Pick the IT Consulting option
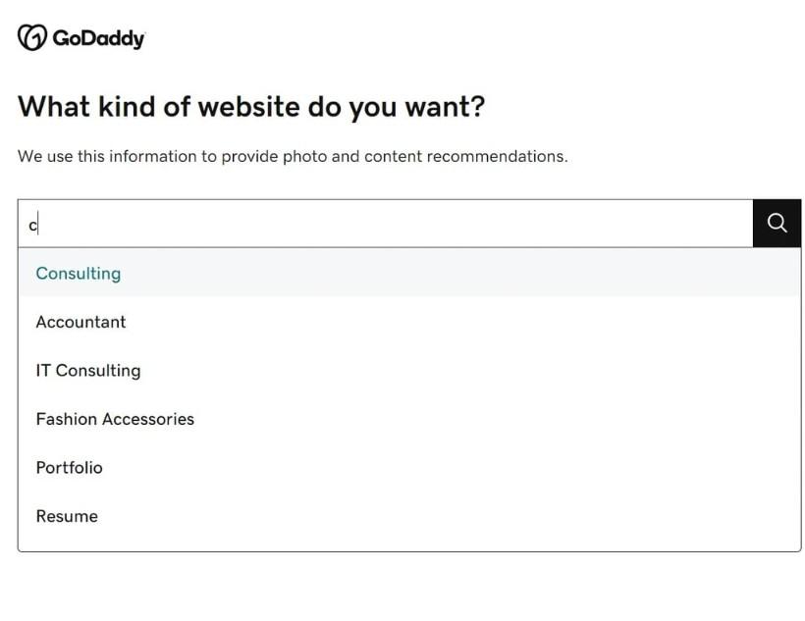 pos(88,371)
